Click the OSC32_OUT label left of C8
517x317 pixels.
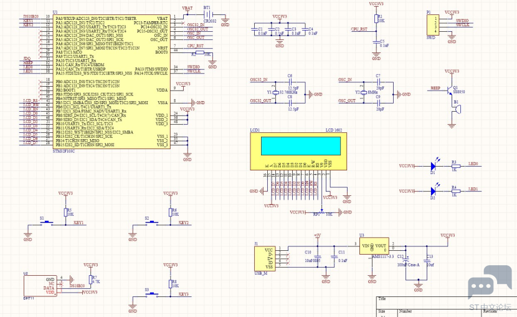260,100
